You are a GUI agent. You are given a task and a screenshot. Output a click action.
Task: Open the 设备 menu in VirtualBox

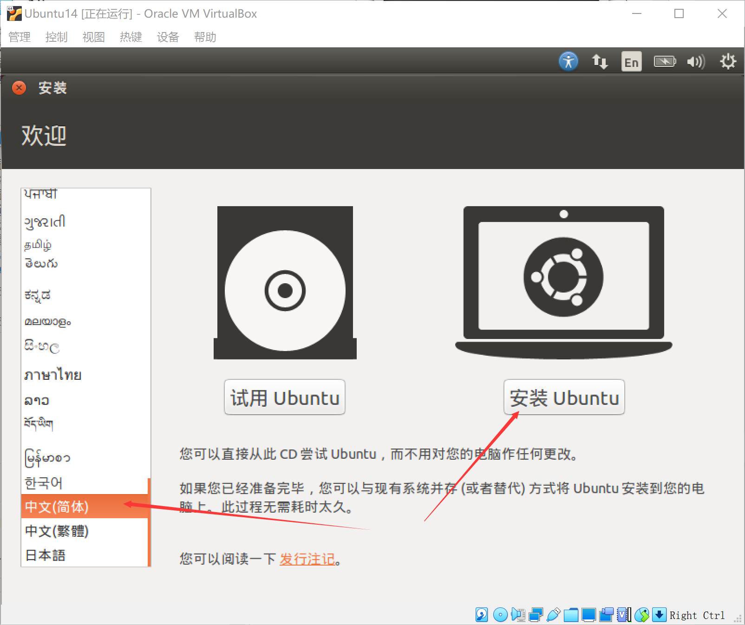[x=168, y=37]
